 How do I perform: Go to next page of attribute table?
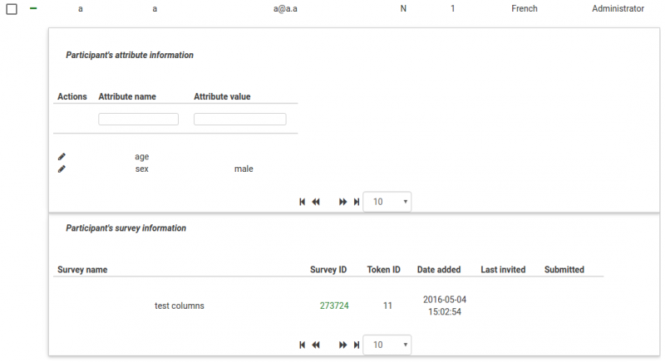(x=343, y=202)
